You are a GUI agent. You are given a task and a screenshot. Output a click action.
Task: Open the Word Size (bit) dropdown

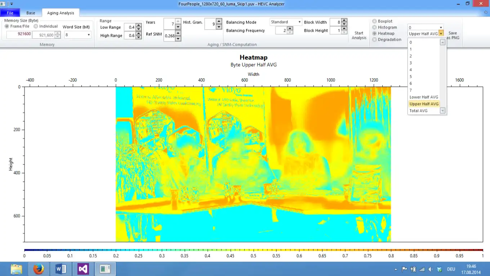(x=77, y=35)
